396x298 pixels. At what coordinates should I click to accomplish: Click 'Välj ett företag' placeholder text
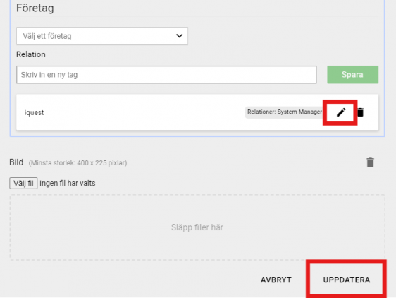coord(47,36)
